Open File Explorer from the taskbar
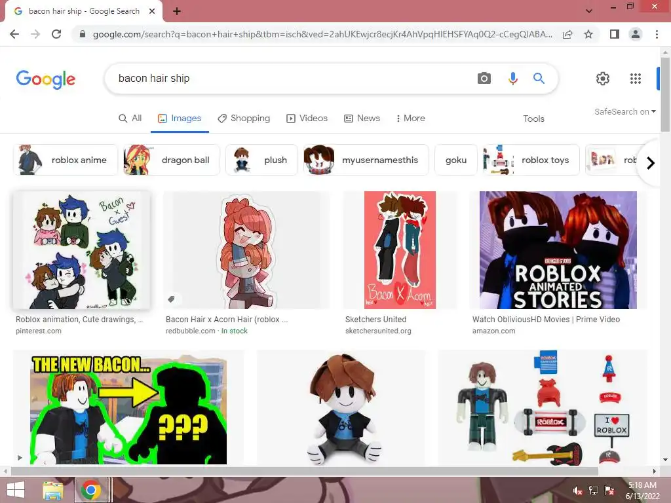Screen dimensions: 671x503 click(53, 490)
